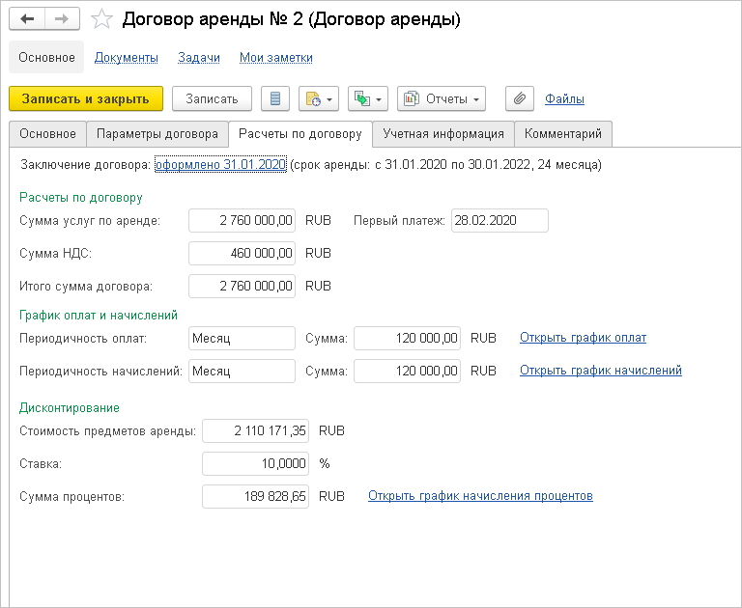Click the Записать button

212,98
